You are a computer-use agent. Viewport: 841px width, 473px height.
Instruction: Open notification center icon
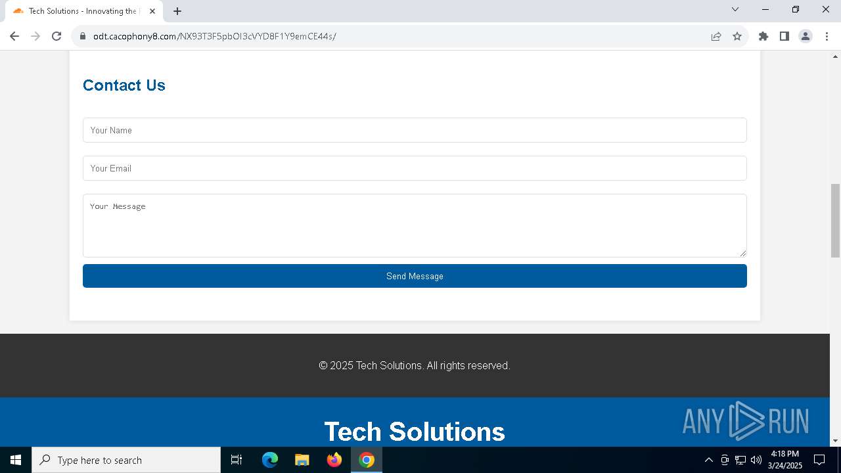[819, 460]
